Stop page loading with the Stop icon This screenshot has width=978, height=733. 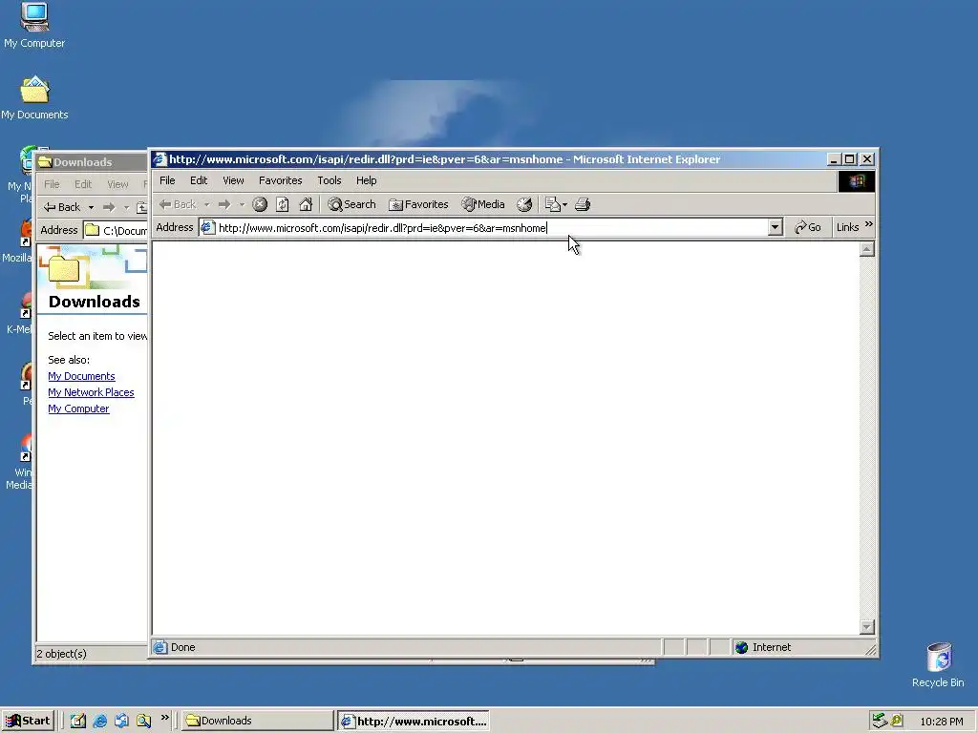tap(260, 204)
